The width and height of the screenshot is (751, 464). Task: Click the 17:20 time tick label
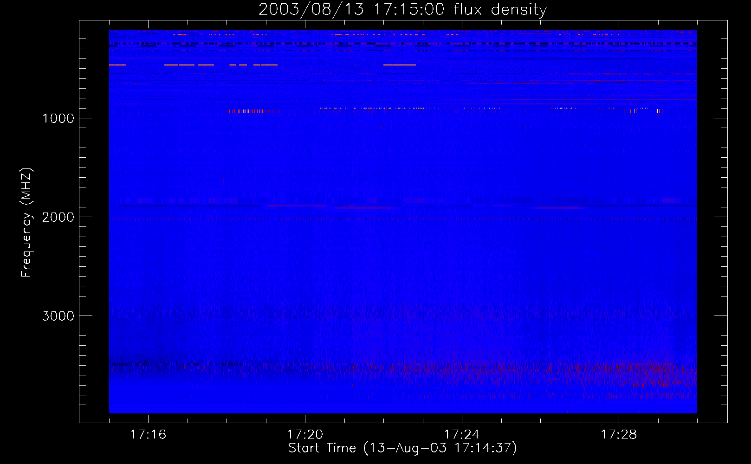pos(305,435)
